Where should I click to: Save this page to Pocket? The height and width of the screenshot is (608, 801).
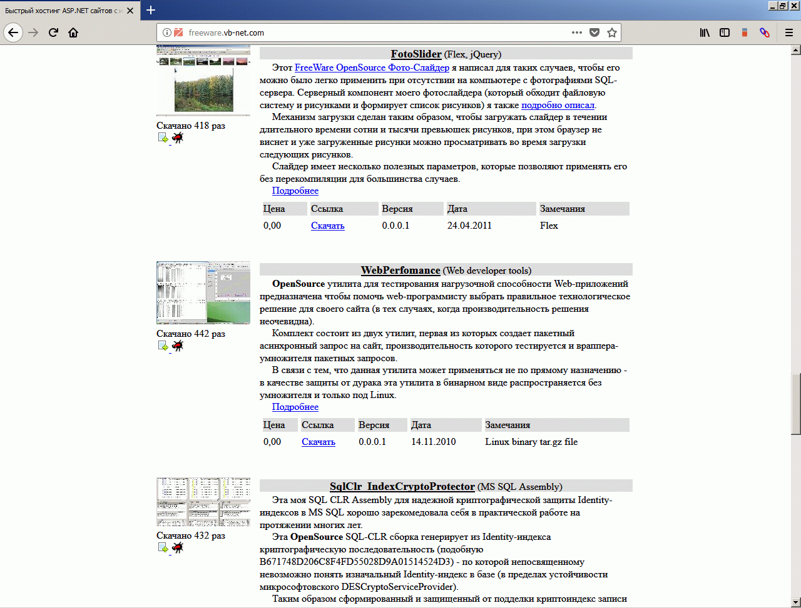point(594,32)
